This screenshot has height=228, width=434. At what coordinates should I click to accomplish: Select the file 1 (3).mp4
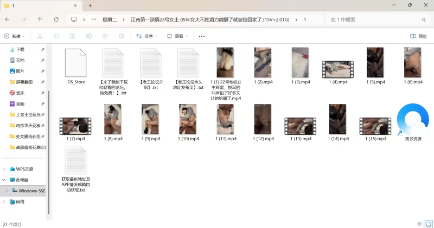click(301, 66)
